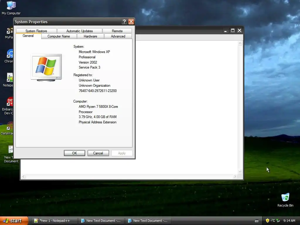The width and height of the screenshot is (300, 225).
Task: Click the 'Unknown User' text
Action: pyautogui.click(x=89, y=80)
